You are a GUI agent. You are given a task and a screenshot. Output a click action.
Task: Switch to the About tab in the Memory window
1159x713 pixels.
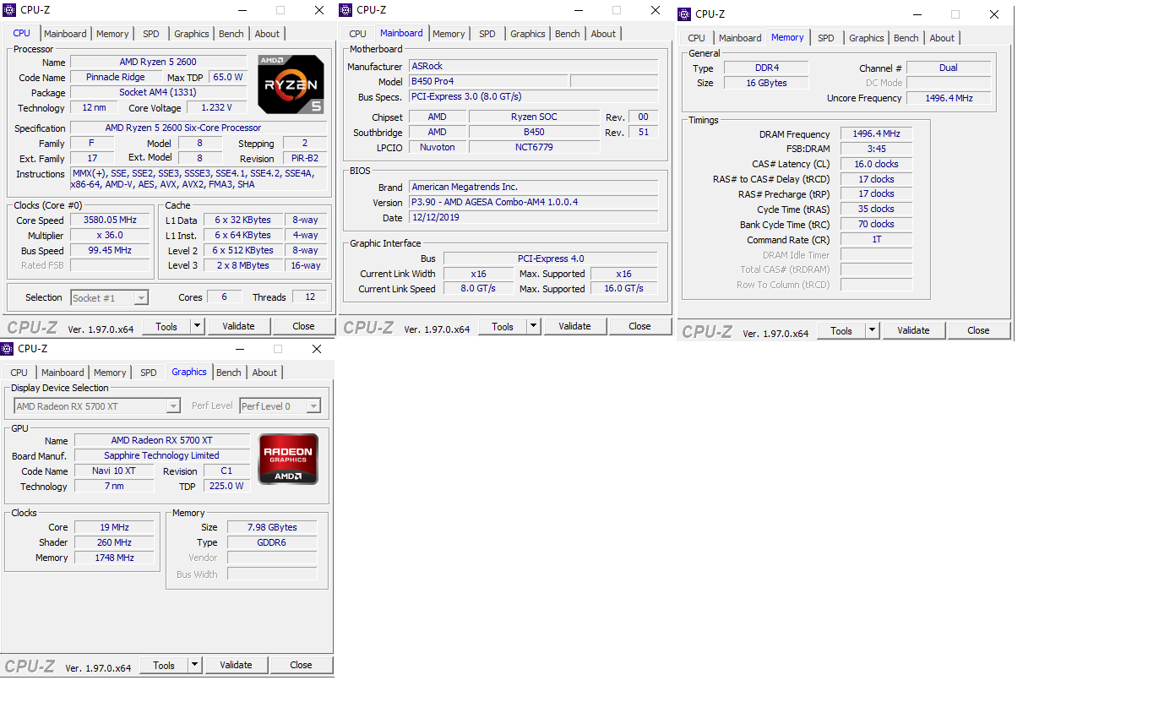(x=942, y=38)
